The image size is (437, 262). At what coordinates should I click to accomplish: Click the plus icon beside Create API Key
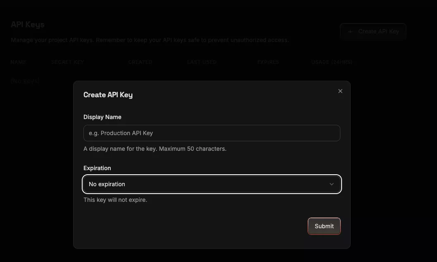350,31
